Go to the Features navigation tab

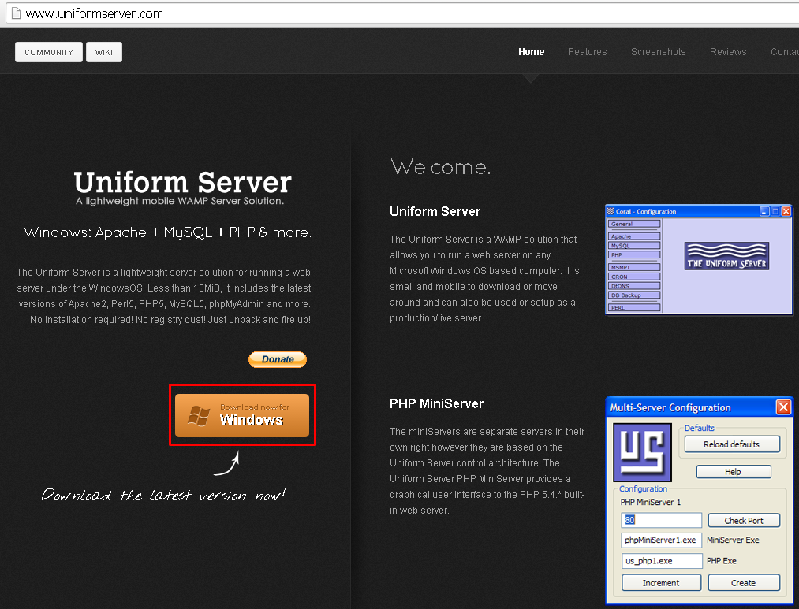[588, 52]
